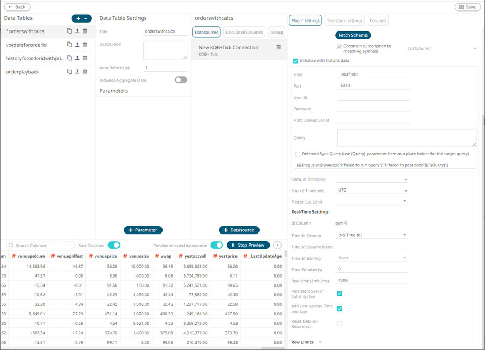The width and height of the screenshot is (485, 350).
Task: Check Reset Data on Reconnect
Action: (339, 324)
